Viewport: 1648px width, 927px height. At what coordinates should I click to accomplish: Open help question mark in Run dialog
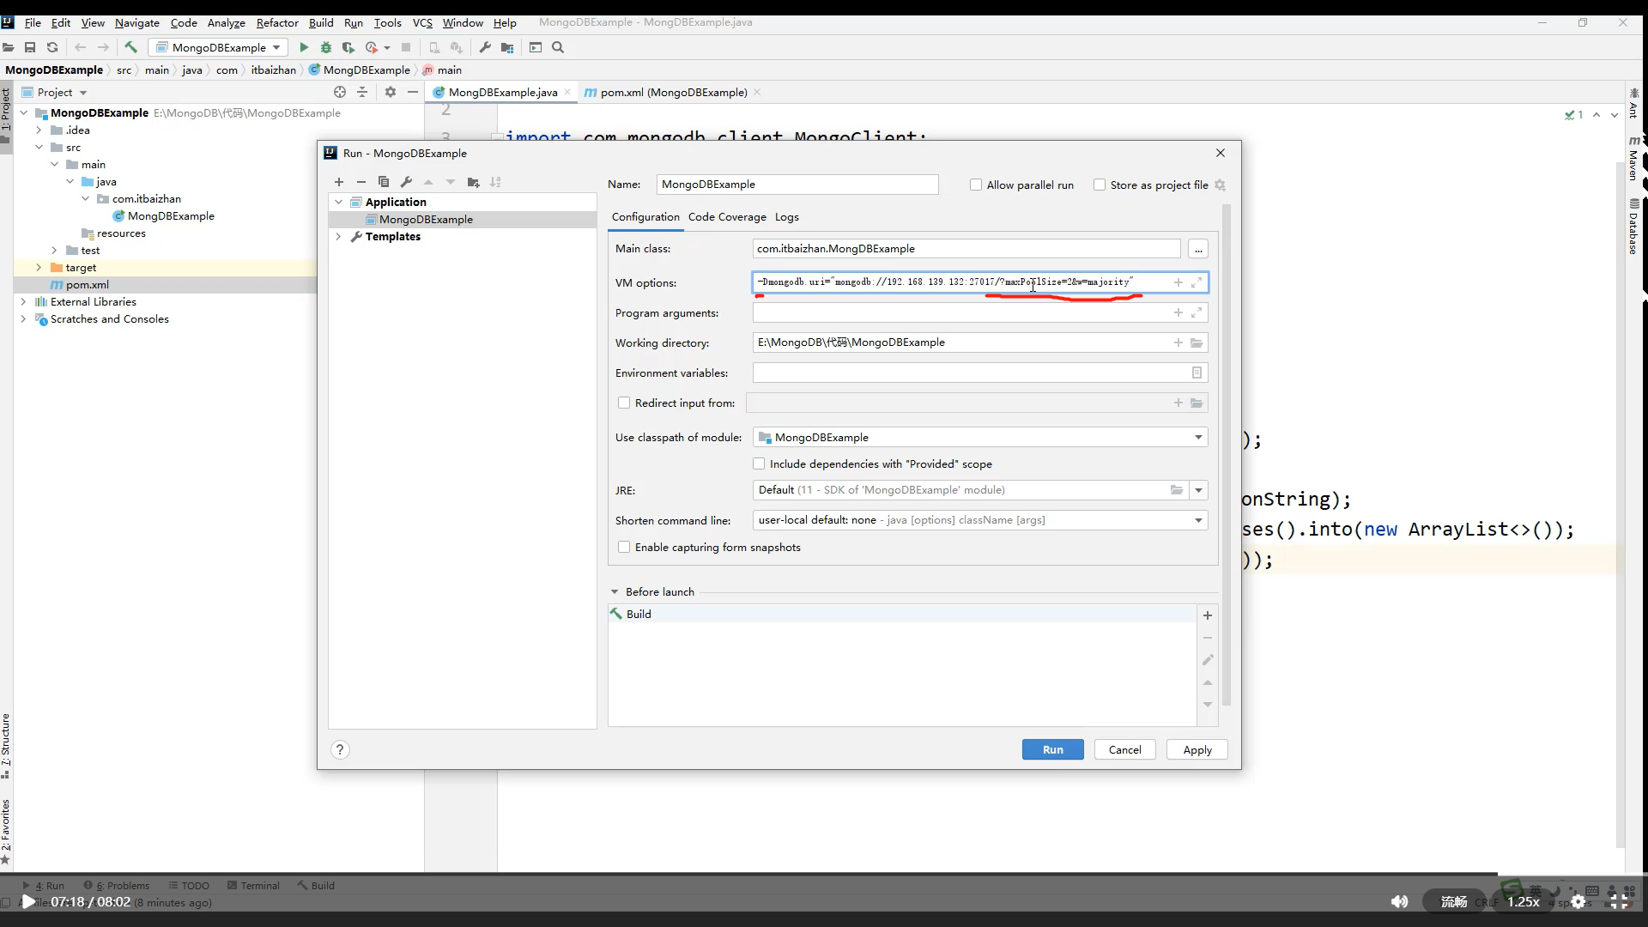pos(340,750)
